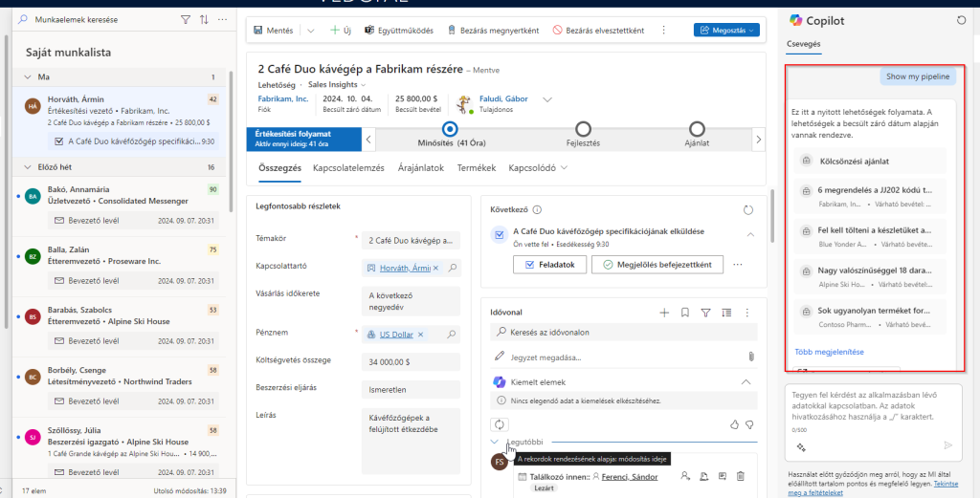Viewport: 980px width, 498px height.
Task: Click the Költségvetés összege field
Action: pyautogui.click(x=411, y=362)
